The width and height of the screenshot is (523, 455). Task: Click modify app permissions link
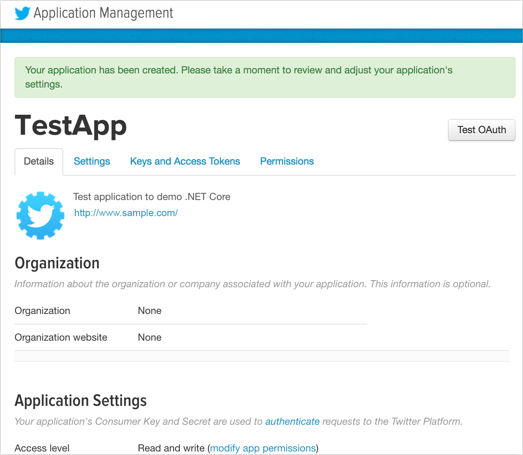coord(263,448)
